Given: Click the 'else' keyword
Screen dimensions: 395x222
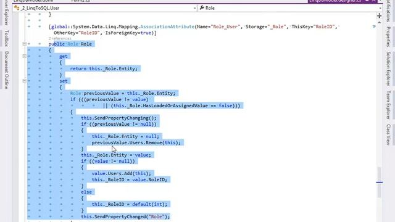Looking at the screenshot, I should (86, 192).
